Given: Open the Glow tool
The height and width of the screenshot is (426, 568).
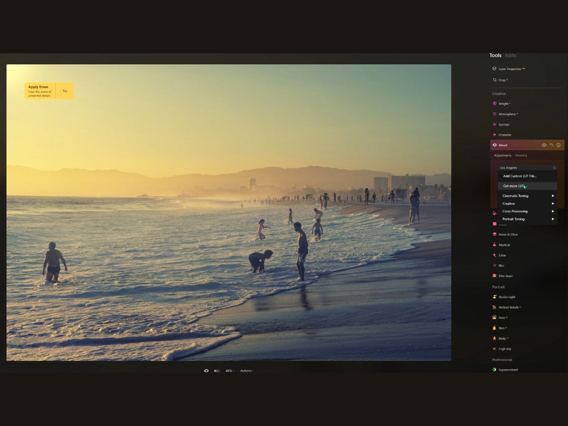Looking at the screenshot, I should point(499,255).
